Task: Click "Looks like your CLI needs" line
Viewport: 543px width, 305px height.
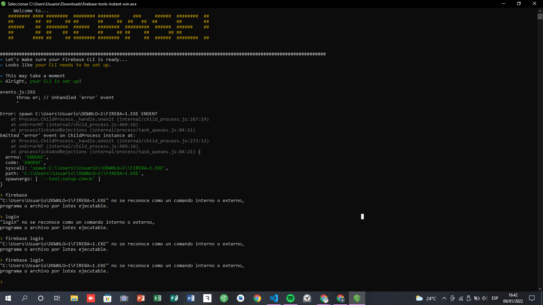Action: coord(56,65)
